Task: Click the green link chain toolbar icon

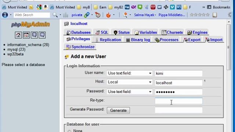Action: pyautogui.click(x=87, y=15)
